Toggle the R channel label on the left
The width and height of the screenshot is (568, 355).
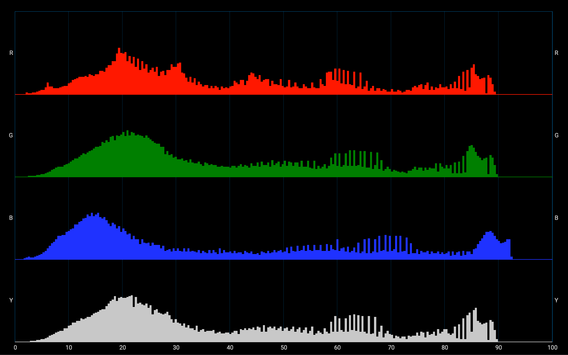click(11, 52)
